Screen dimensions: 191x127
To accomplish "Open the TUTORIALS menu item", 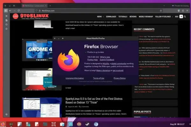I will click(123, 17).
